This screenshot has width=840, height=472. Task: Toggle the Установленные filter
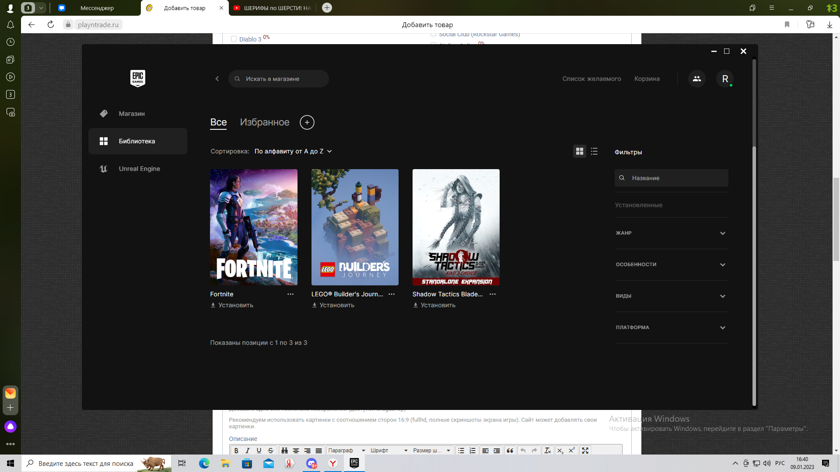point(638,205)
